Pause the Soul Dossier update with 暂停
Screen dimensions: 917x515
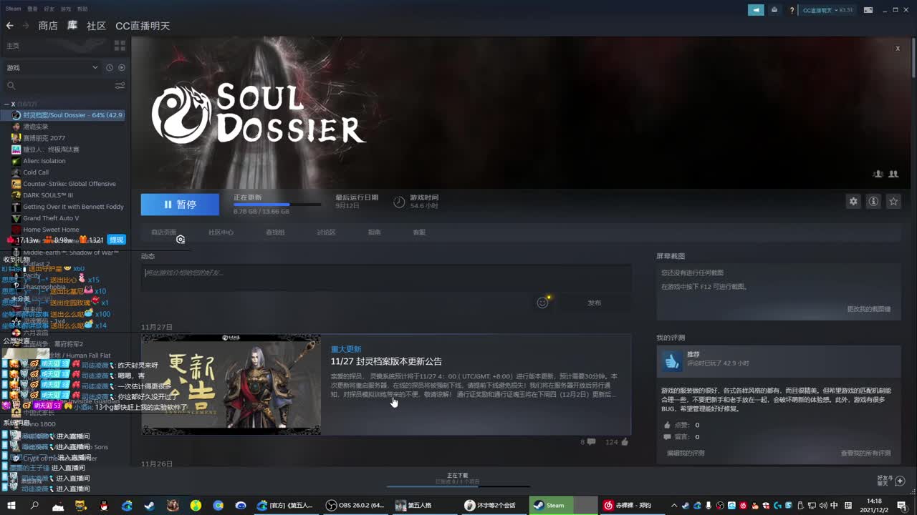[180, 205]
